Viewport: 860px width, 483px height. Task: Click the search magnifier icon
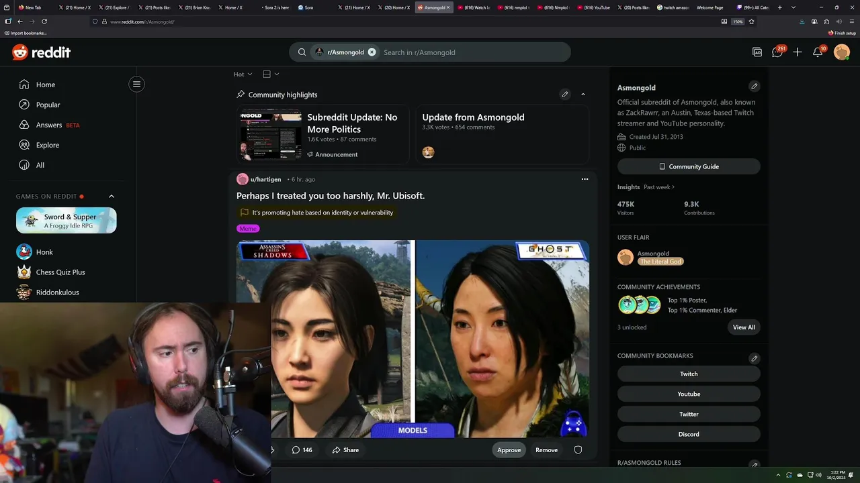302,52
